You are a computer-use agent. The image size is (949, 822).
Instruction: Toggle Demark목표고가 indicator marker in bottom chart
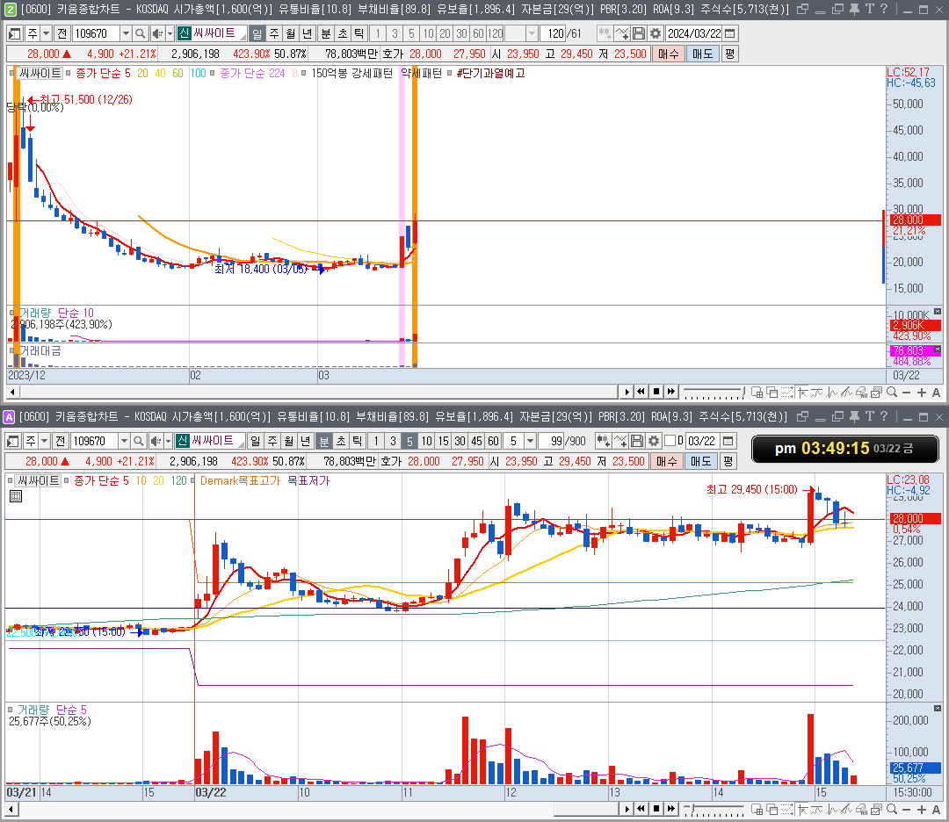pyautogui.click(x=193, y=481)
